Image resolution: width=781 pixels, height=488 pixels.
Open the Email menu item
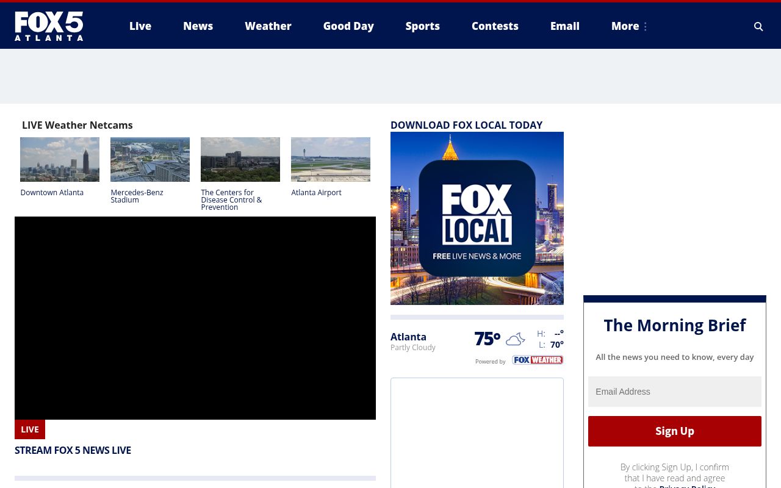tap(565, 26)
